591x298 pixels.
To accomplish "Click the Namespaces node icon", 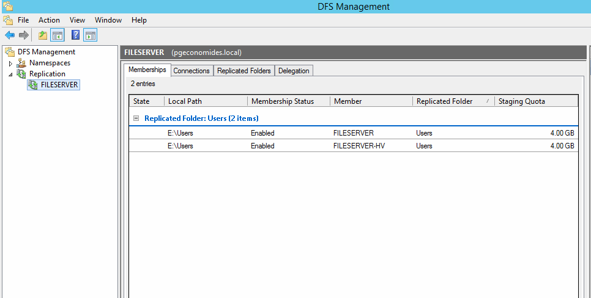I will [x=21, y=63].
